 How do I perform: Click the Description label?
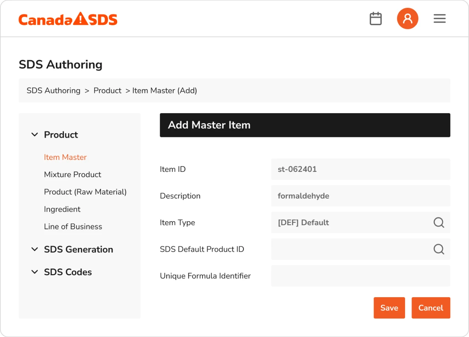point(180,196)
